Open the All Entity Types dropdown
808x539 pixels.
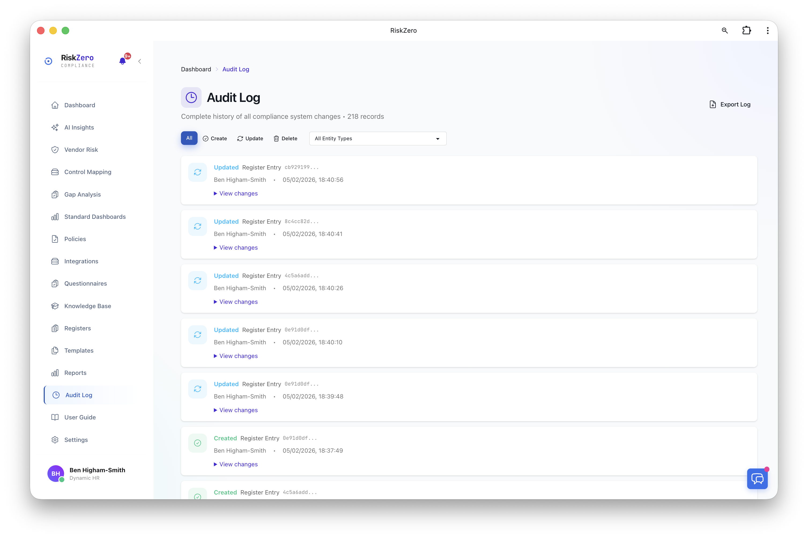pos(377,138)
